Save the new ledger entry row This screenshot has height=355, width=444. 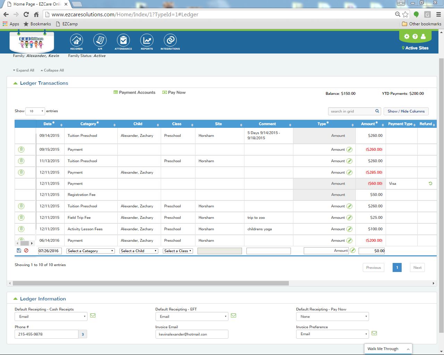pos(19,250)
